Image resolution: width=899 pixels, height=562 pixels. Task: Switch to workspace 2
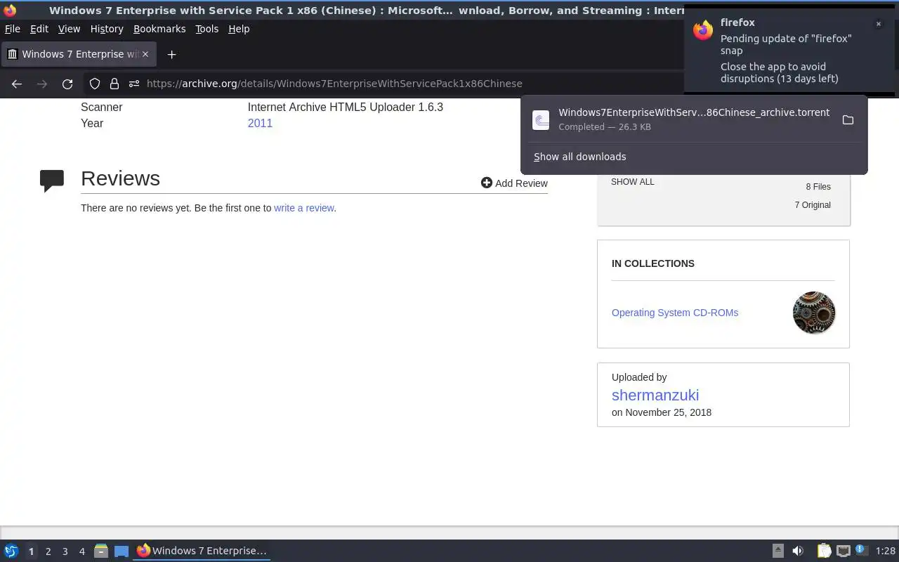tap(48, 551)
